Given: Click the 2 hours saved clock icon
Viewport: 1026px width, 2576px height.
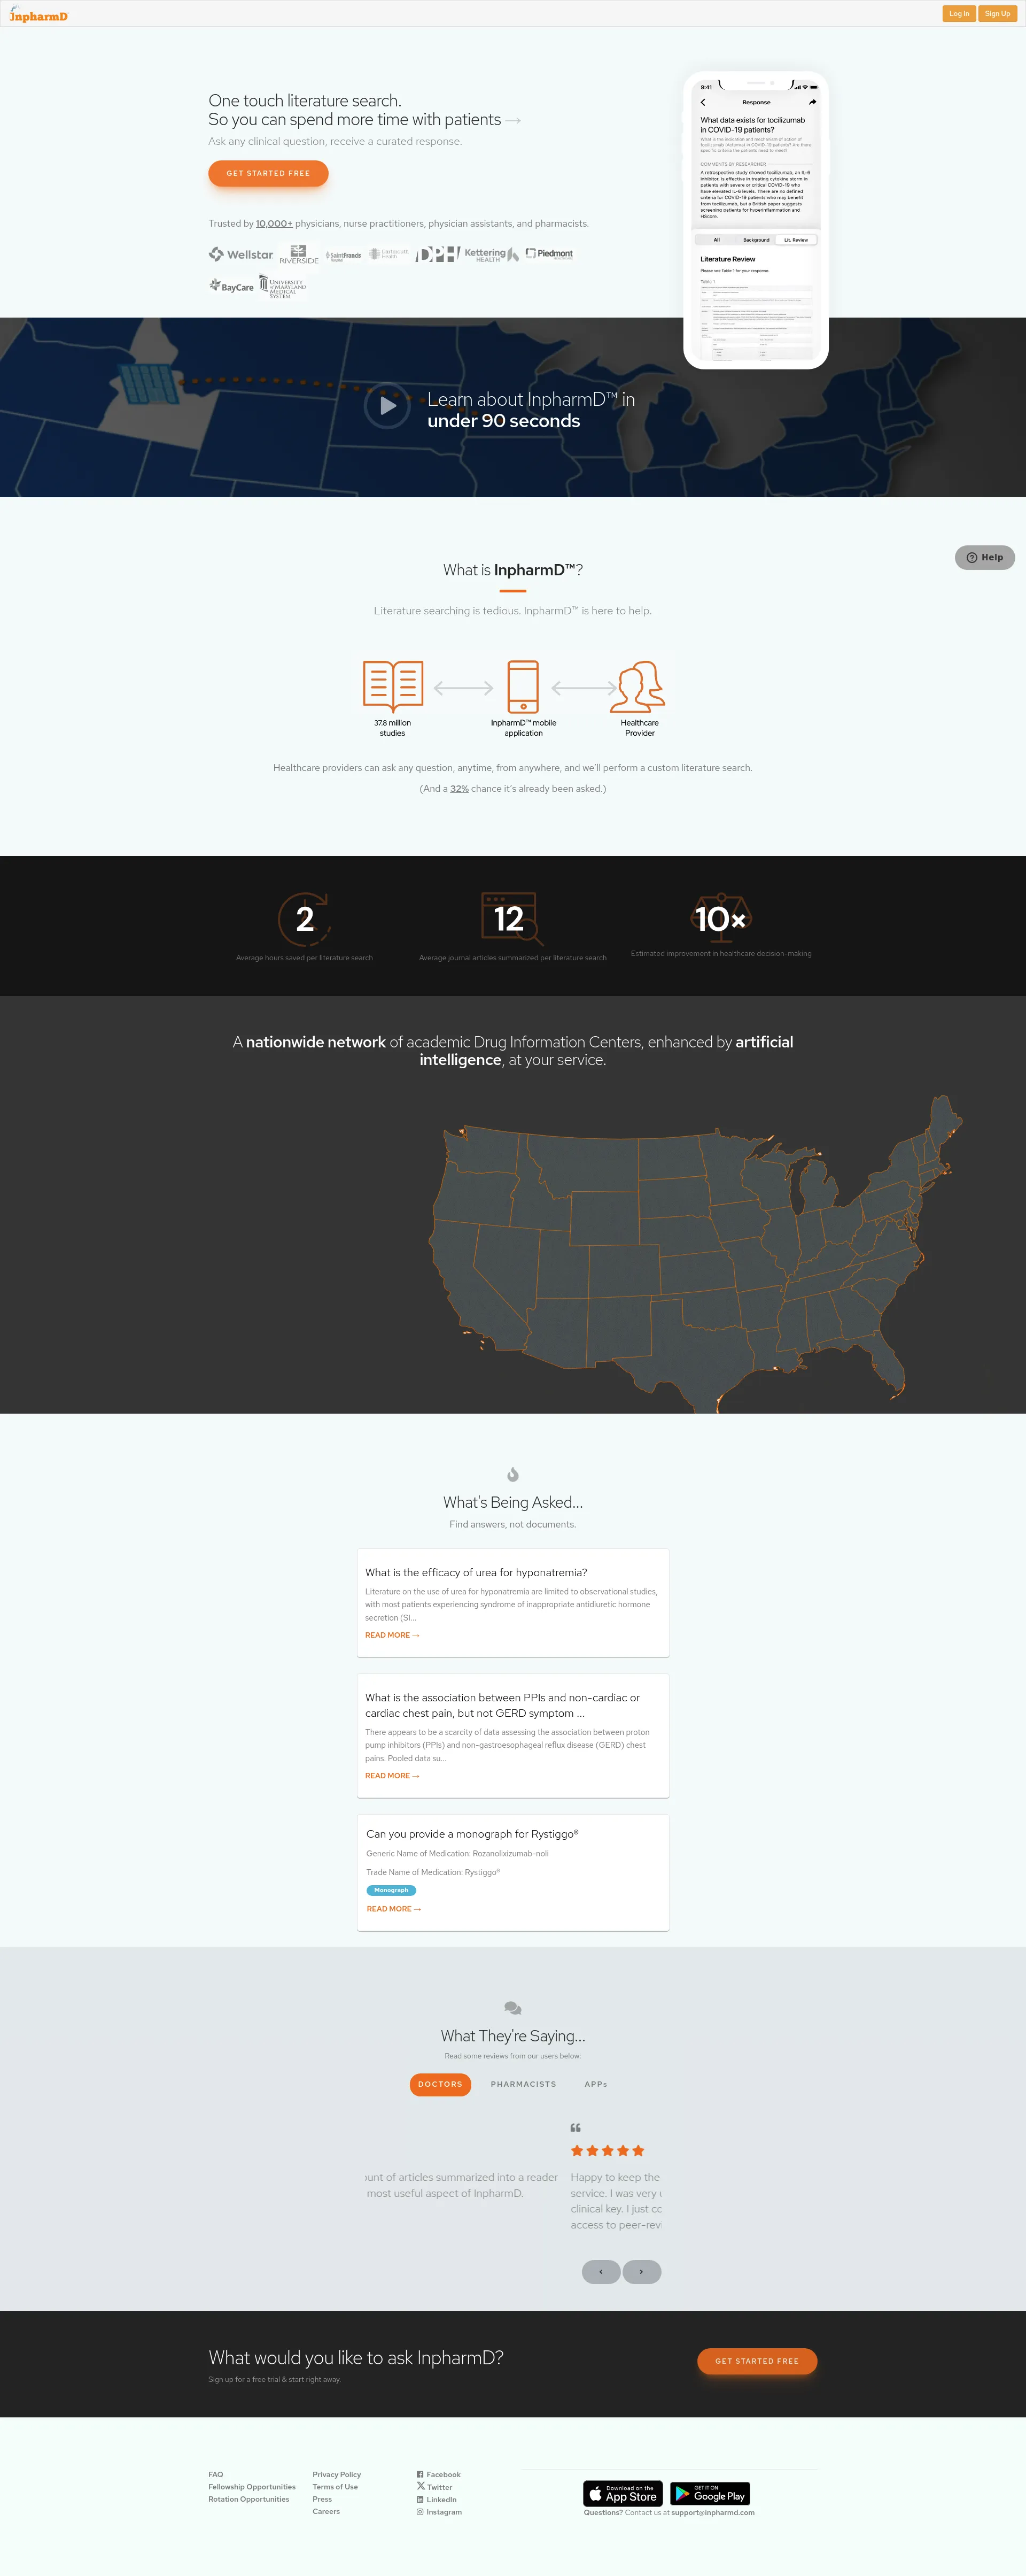Looking at the screenshot, I should pyautogui.click(x=304, y=918).
